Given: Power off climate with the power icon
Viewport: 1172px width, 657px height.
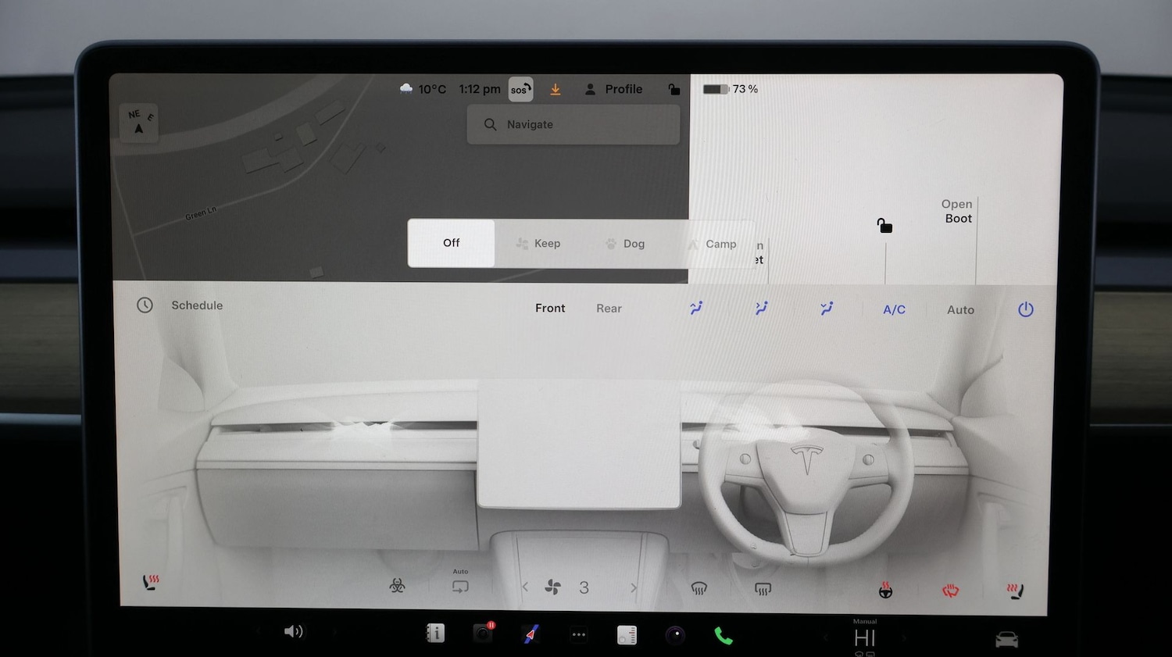Looking at the screenshot, I should tap(1025, 309).
